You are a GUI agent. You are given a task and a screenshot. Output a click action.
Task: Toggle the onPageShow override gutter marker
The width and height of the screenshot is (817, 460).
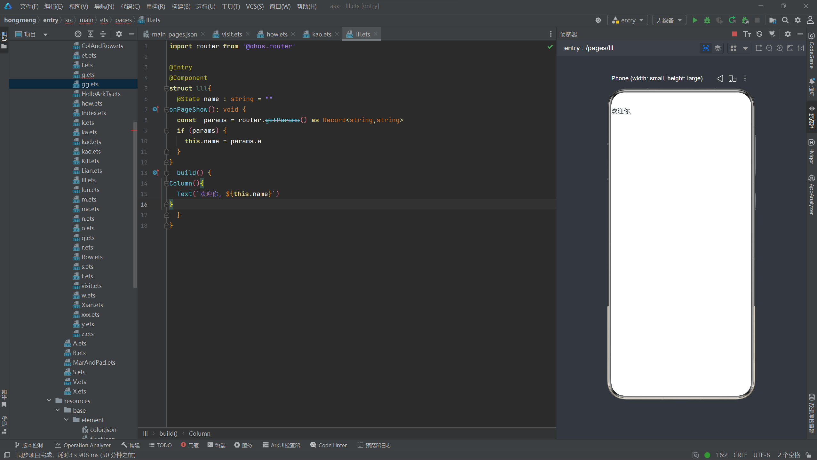pyautogui.click(x=156, y=109)
